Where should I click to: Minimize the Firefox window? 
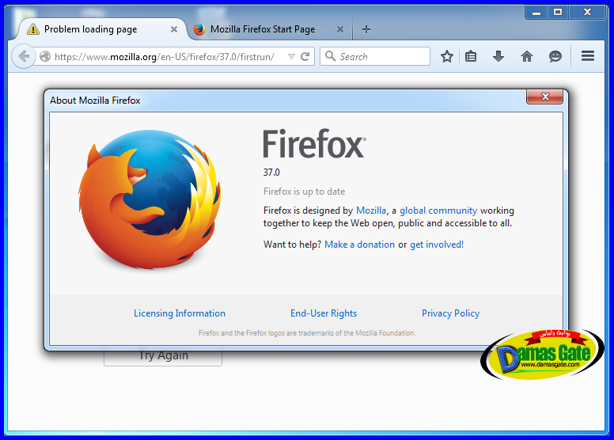[537, 13]
